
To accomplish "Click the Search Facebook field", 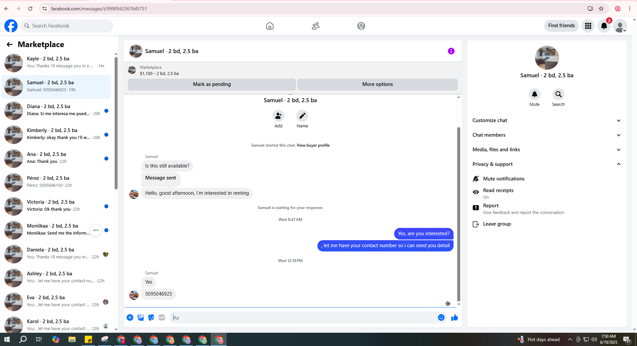I will click(x=67, y=26).
